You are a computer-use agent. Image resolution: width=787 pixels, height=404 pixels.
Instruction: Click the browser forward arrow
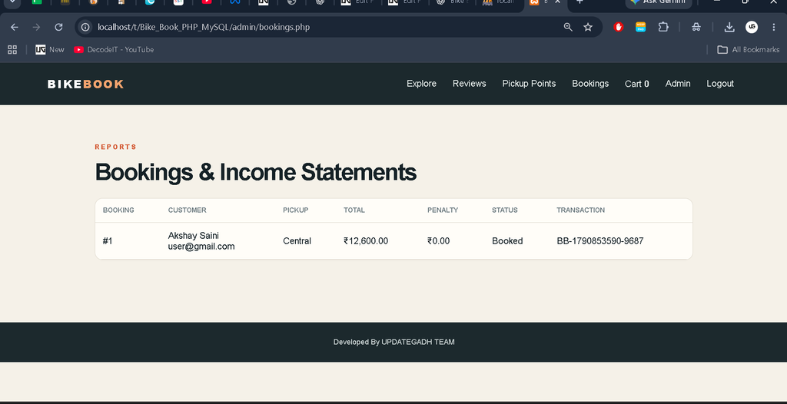pos(36,27)
